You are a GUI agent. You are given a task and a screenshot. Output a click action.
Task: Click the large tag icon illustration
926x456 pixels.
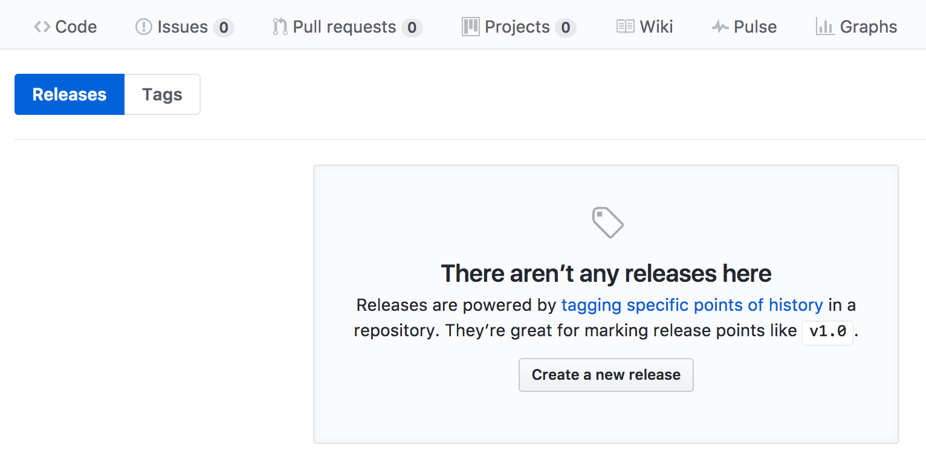coord(607,223)
